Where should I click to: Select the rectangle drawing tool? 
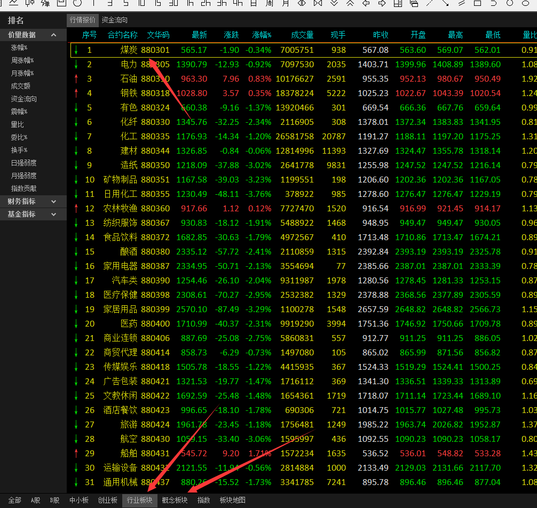(x=478, y=3)
